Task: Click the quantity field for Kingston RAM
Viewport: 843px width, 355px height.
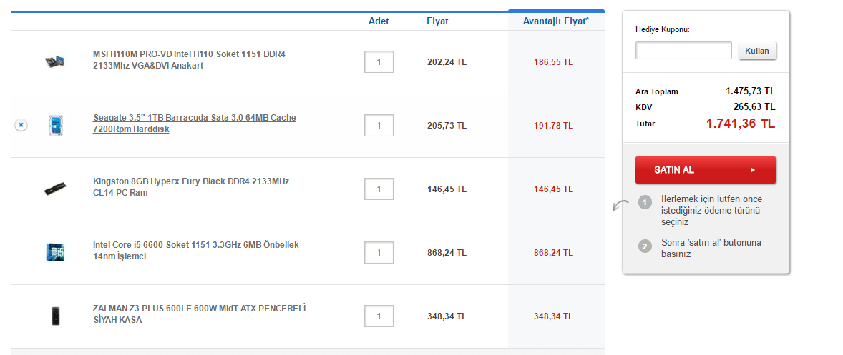Action: [379, 189]
